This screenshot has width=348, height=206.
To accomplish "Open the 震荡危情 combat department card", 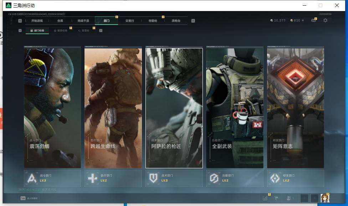I will click(x=52, y=108).
